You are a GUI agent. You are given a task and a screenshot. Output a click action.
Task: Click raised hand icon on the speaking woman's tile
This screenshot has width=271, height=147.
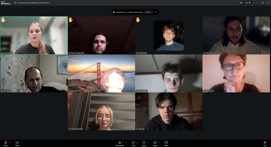[x=3, y=20]
